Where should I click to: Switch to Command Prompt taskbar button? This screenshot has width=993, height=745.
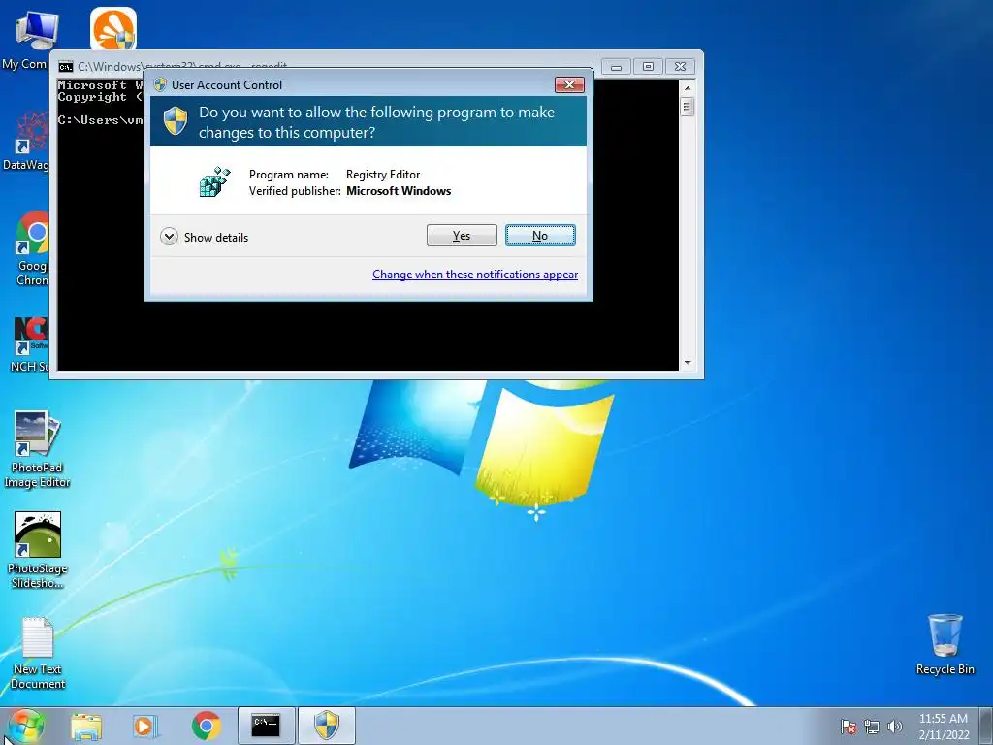click(x=266, y=726)
